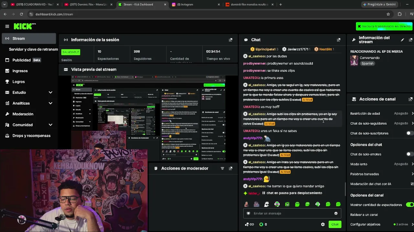Go back in browser history
This screenshot has height=232, width=414.
(5, 14)
